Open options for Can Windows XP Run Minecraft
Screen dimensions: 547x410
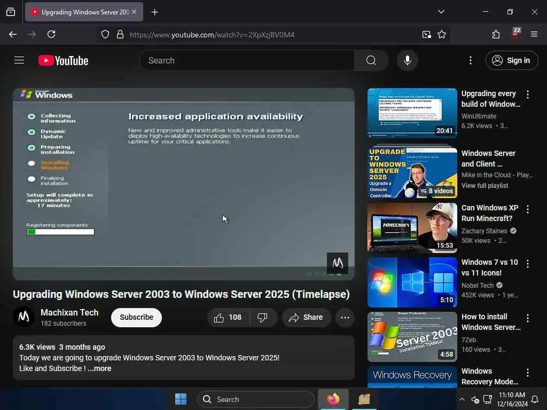(527, 209)
